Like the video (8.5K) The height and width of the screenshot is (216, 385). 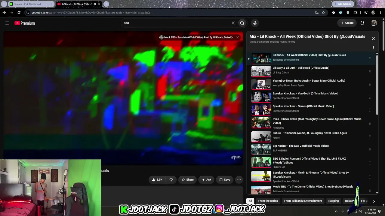pyautogui.click(x=157, y=180)
